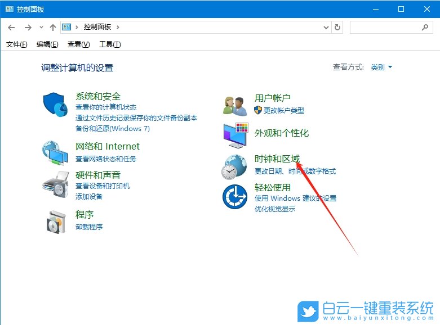Open the 查看(V) menu

click(x=78, y=44)
